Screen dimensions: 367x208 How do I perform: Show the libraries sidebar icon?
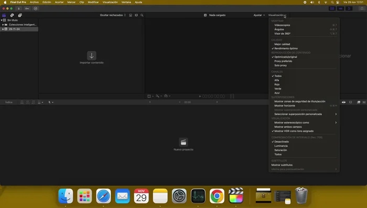[x=4, y=15]
